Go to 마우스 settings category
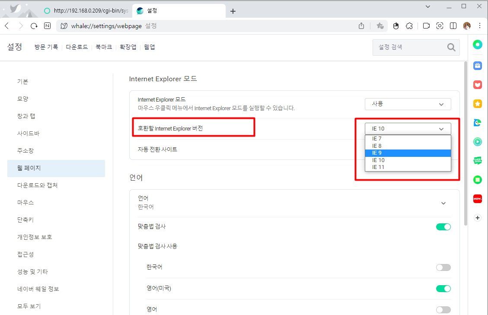The image size is (488, 315). click(x=56, y=203)
